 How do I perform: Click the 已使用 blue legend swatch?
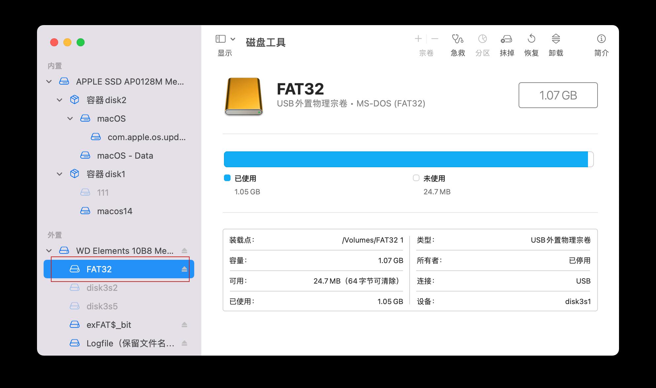pyautogui.click(x=227, y=178)
